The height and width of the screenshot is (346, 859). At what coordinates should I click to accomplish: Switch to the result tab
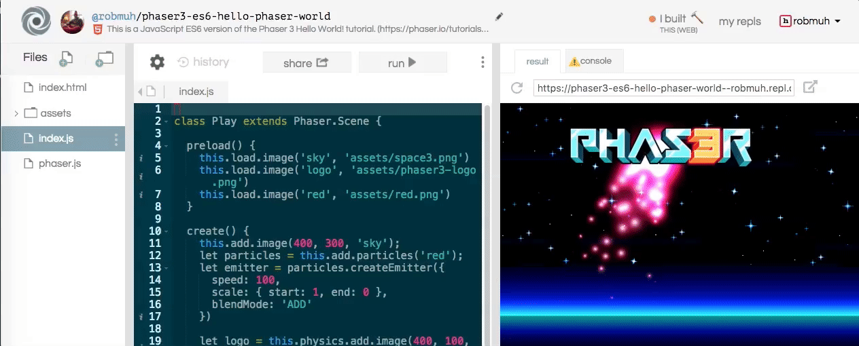point(537,61)
